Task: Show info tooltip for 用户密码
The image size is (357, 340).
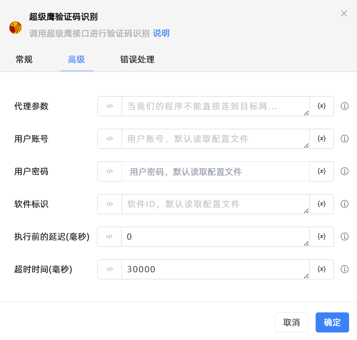Action: point(344,171)
